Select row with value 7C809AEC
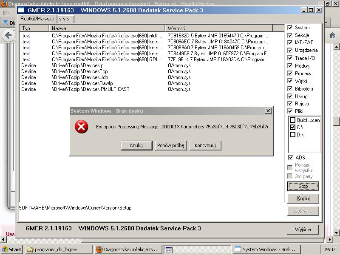 pos(152,42)
